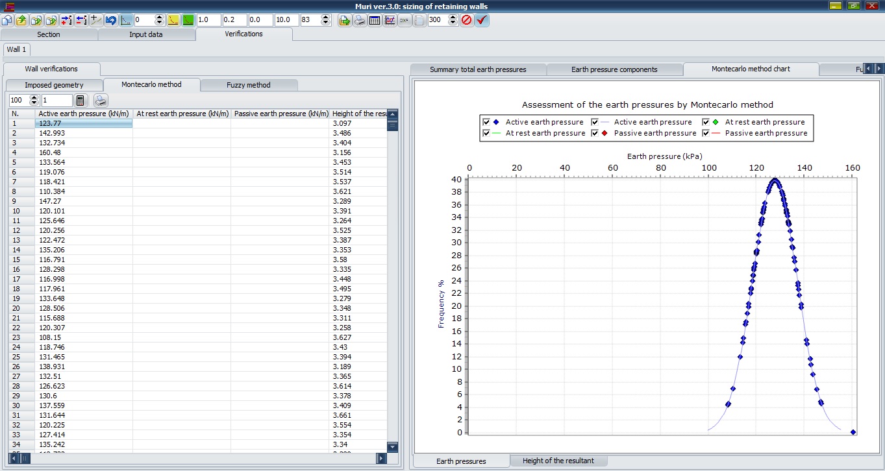Click table vertical scrollbar down arrow
Viewport: 885px width, 471px height.
click(392, 447)
